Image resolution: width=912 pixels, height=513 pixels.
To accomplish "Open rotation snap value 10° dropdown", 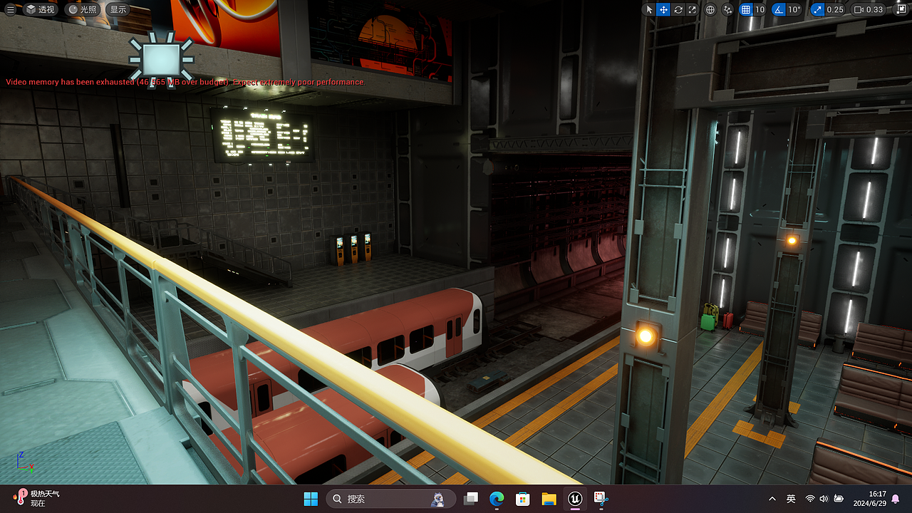I will coord(794,9).
